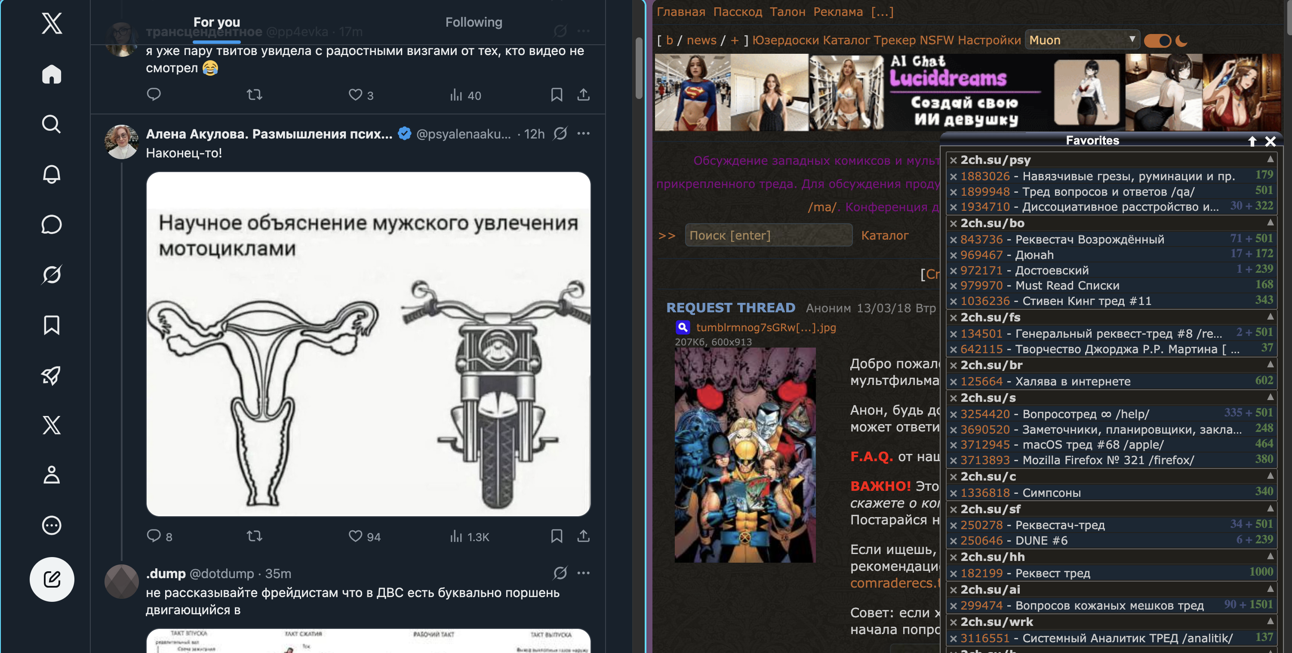Screen dimensions: 1292x653
Task: Collapse the 2ch.su/psy favorites group
Action: pos(1270,159)
